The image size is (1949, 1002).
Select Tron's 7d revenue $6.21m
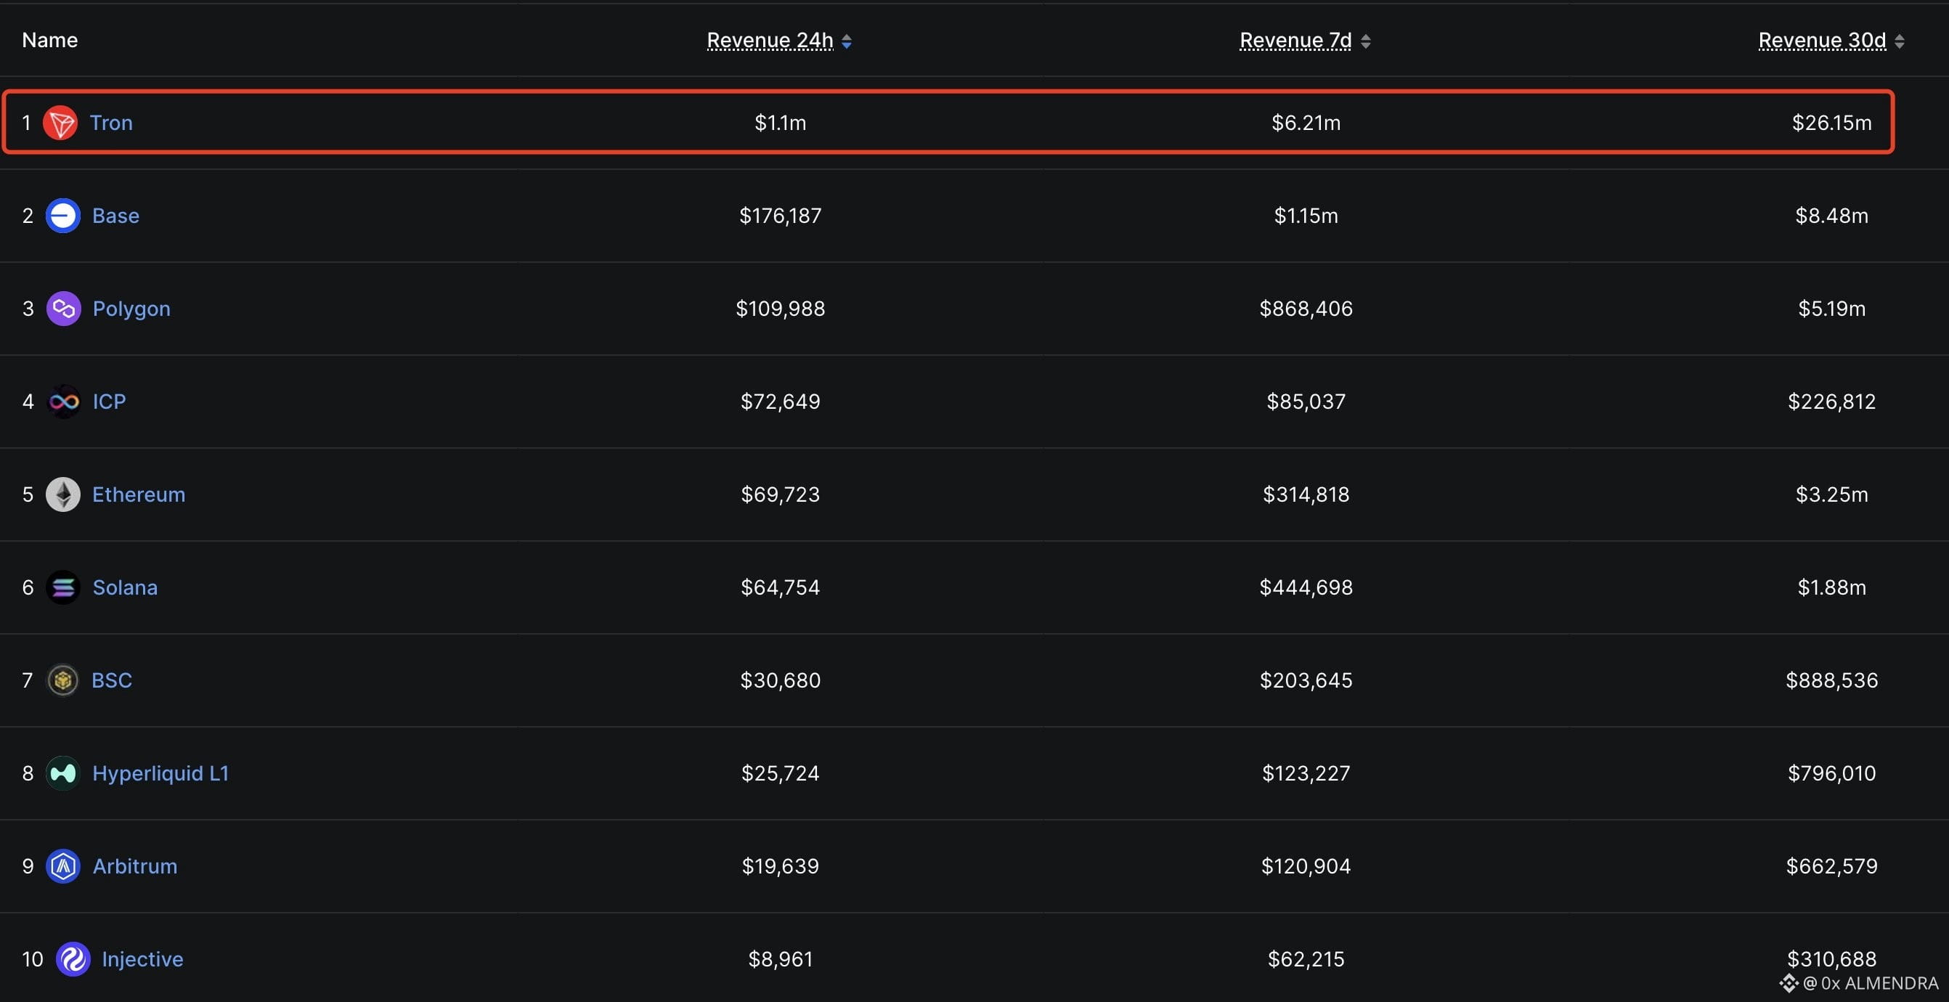point(1306,123)
